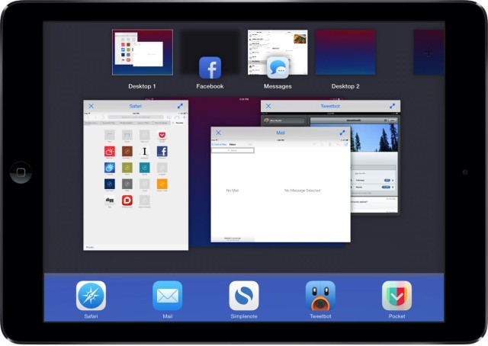Add a new tab in Safari
Image resolution: width=488 pixels, height=346 pixels.
(185, 117)
